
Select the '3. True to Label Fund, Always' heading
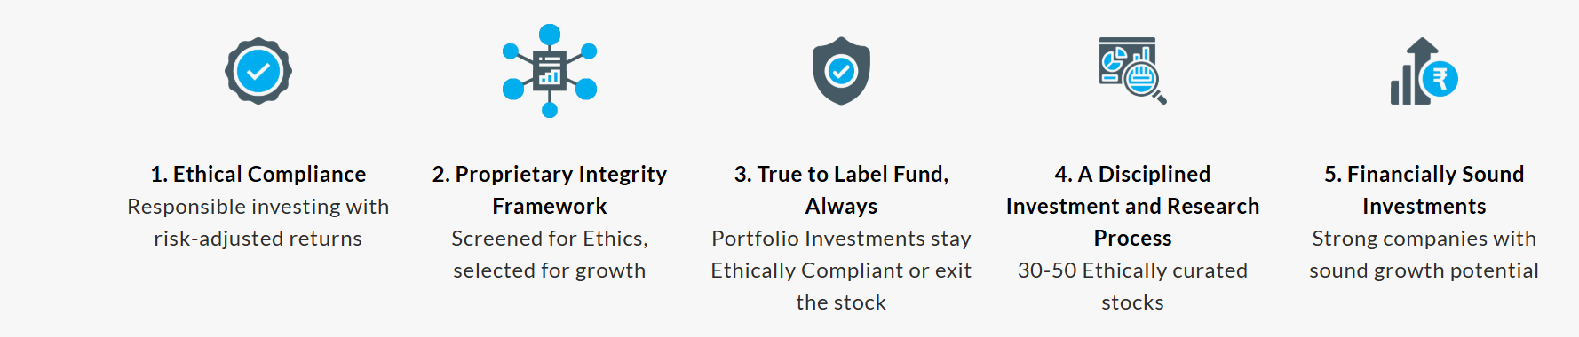point(841,190)
